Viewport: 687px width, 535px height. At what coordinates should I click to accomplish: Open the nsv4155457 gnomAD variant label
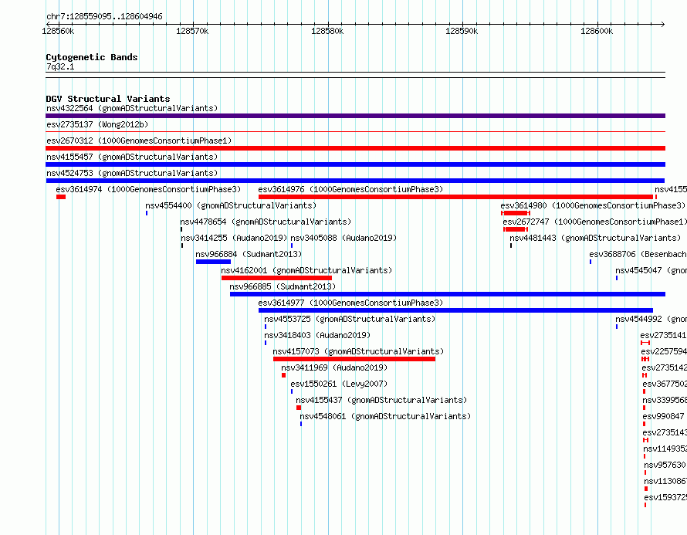(x=132, y=157)
